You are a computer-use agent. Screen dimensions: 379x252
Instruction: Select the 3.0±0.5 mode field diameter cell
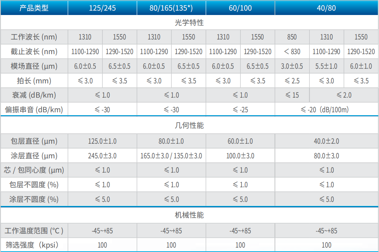pyautogui.click(x=292, y=66)
